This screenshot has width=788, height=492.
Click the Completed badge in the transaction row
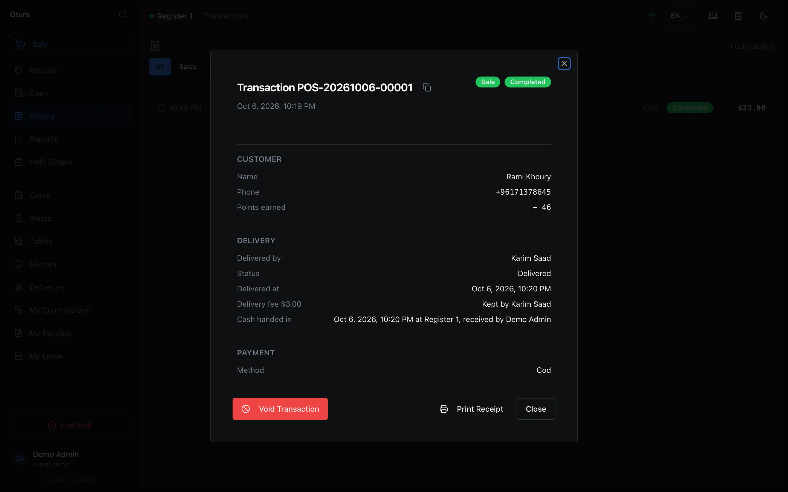click(x=689, y=108)
